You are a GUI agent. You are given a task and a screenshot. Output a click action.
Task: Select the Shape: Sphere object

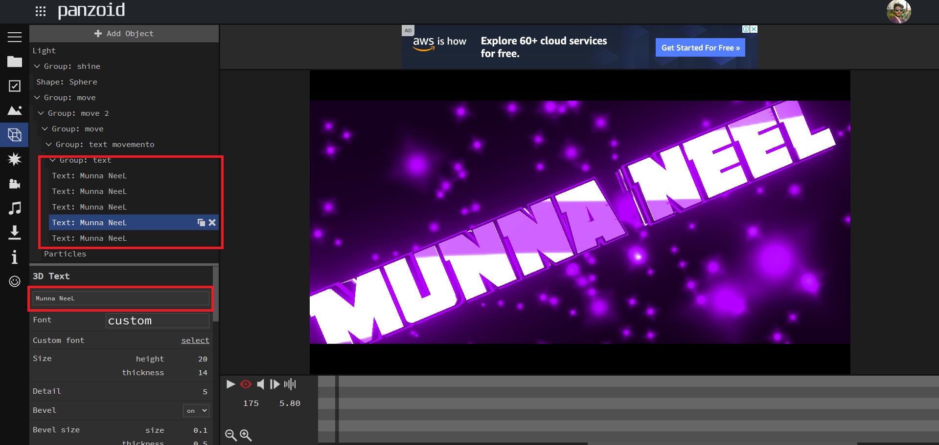tap(67, 82)
